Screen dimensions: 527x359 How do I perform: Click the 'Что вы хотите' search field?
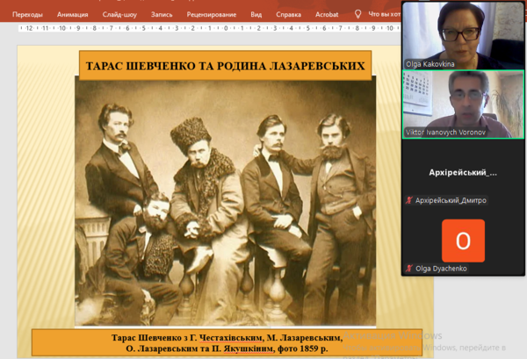[384, 14]
